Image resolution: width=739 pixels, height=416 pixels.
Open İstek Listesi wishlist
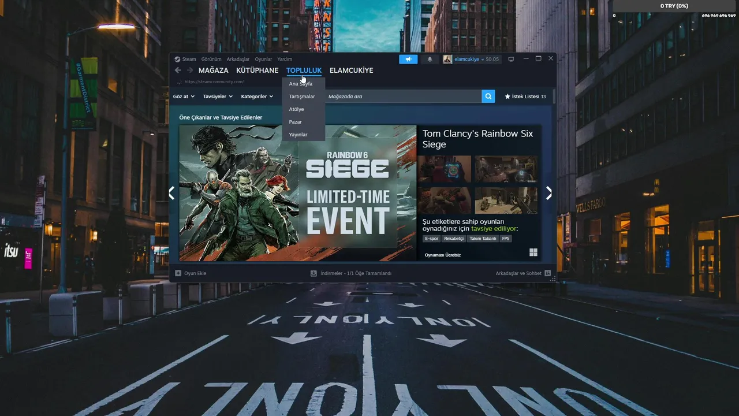pyautogui.click(x=525, y=96)
